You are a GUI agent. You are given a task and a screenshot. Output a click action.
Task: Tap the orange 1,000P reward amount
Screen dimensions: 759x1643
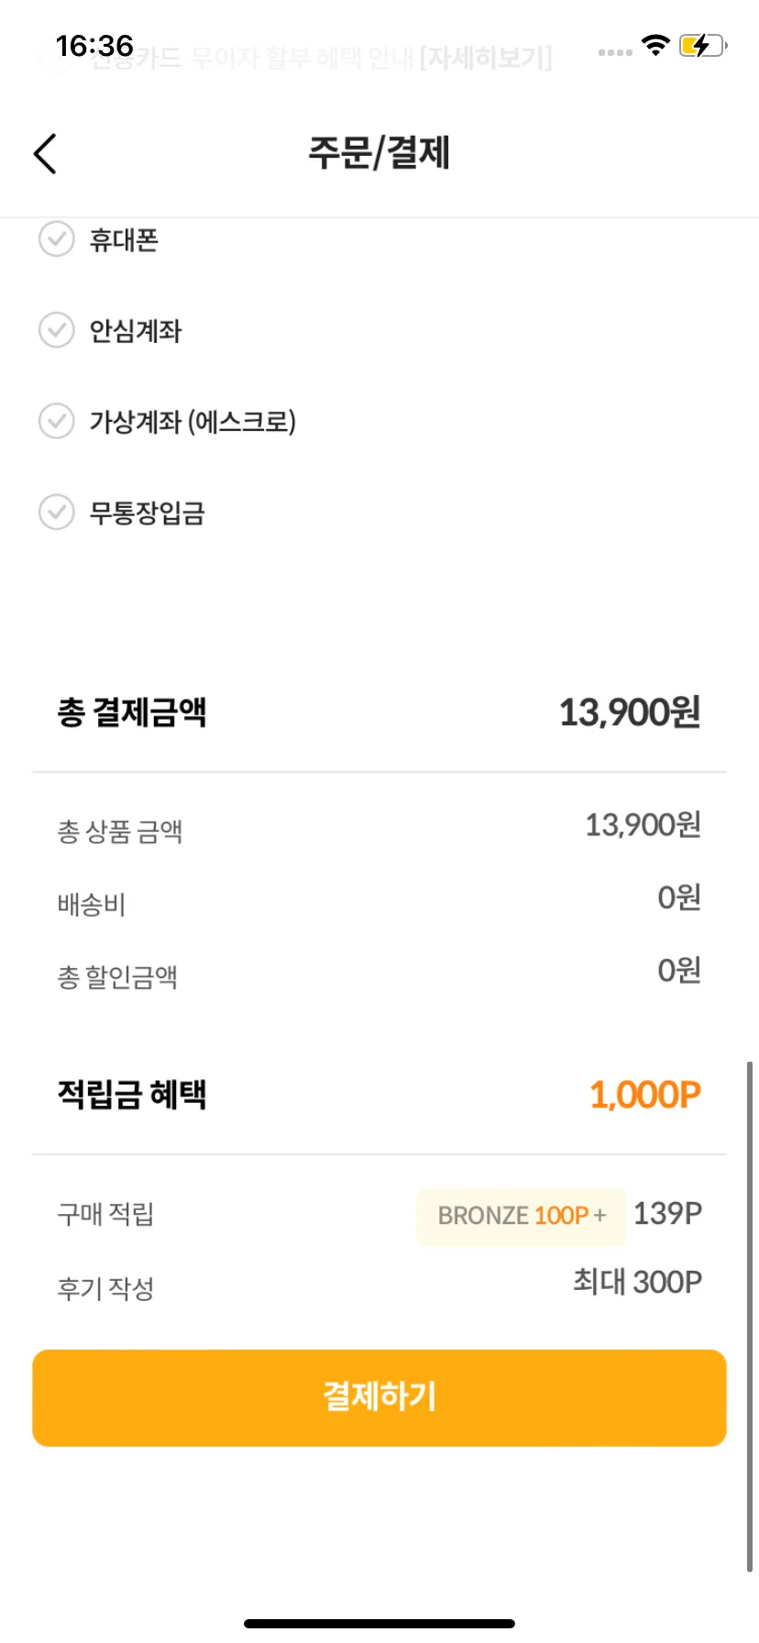645,1095
